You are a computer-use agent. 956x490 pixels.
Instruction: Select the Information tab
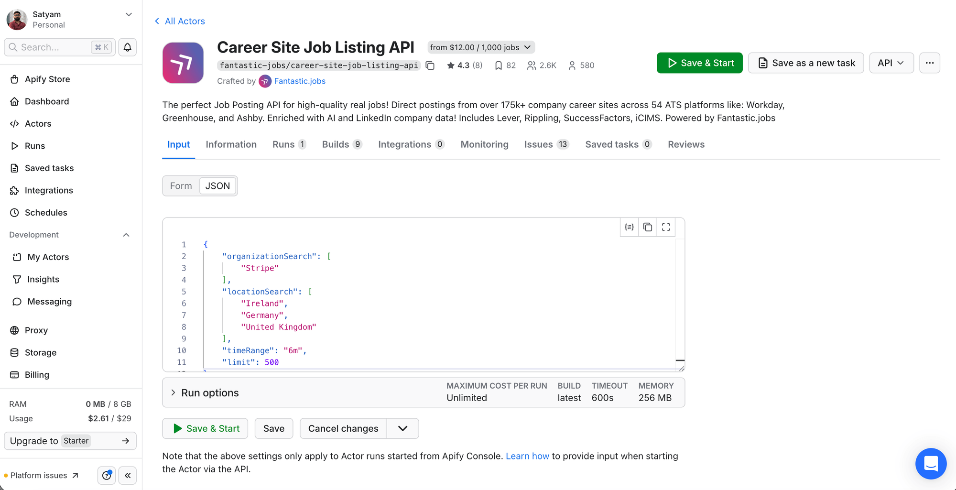point(231,144)
